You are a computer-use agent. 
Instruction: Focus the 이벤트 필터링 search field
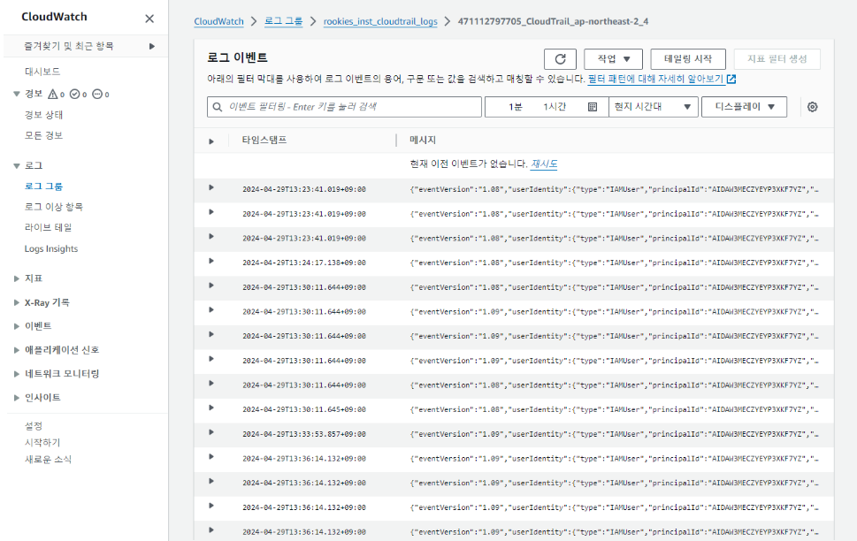pyautogui.click(x=344, y=107)
